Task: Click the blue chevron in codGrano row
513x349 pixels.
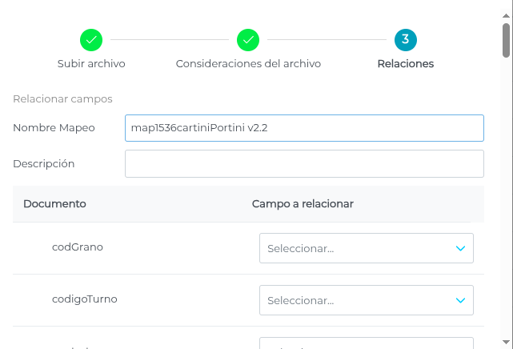Action: point(460,249)
